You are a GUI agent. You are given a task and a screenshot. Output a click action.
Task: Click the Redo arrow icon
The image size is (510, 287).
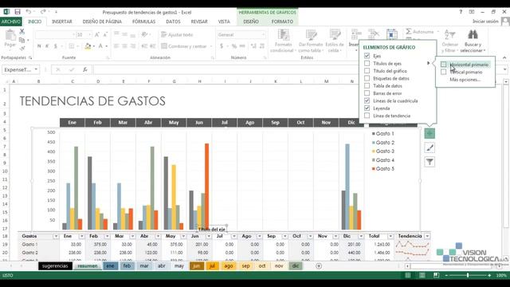tap(43, 12)
